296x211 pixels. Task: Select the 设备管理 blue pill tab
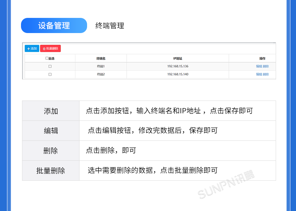coord(54,25)
